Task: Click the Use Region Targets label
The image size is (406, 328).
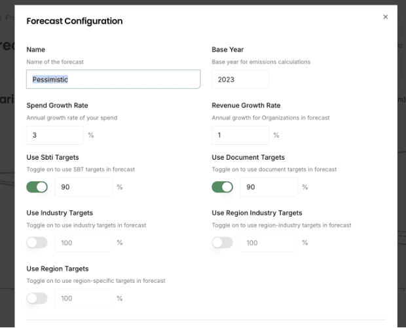Action: click(x=58, y=268)
